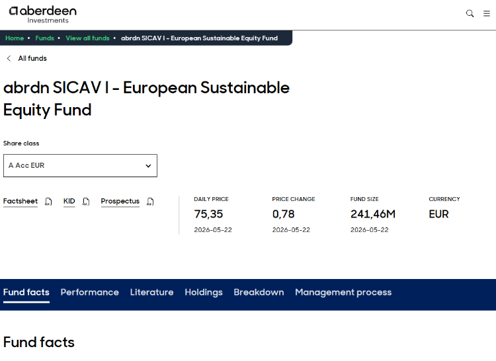Open the Holdings tab
The image size is (496, 361).
click(x=204, y=292)
